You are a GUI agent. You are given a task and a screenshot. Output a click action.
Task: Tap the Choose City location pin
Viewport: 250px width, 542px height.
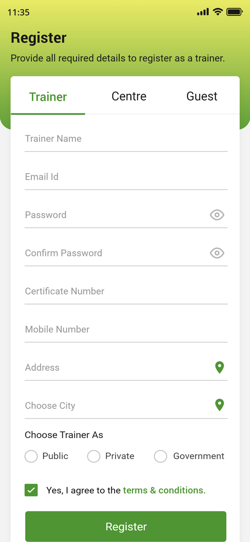coord(219,405)
